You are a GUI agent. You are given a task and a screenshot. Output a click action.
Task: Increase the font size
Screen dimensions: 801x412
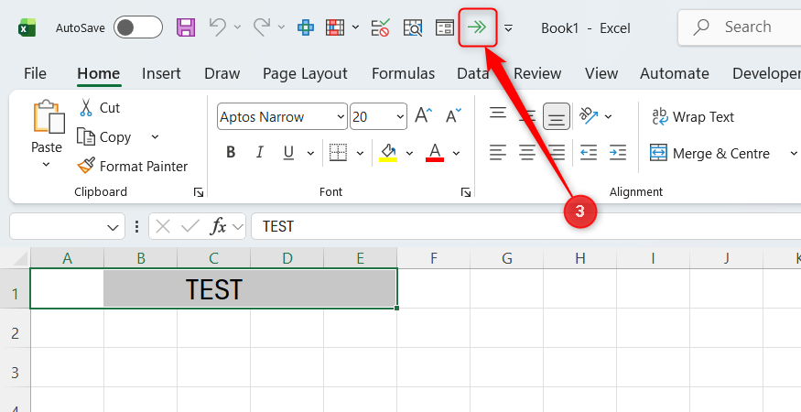point(424,116)
